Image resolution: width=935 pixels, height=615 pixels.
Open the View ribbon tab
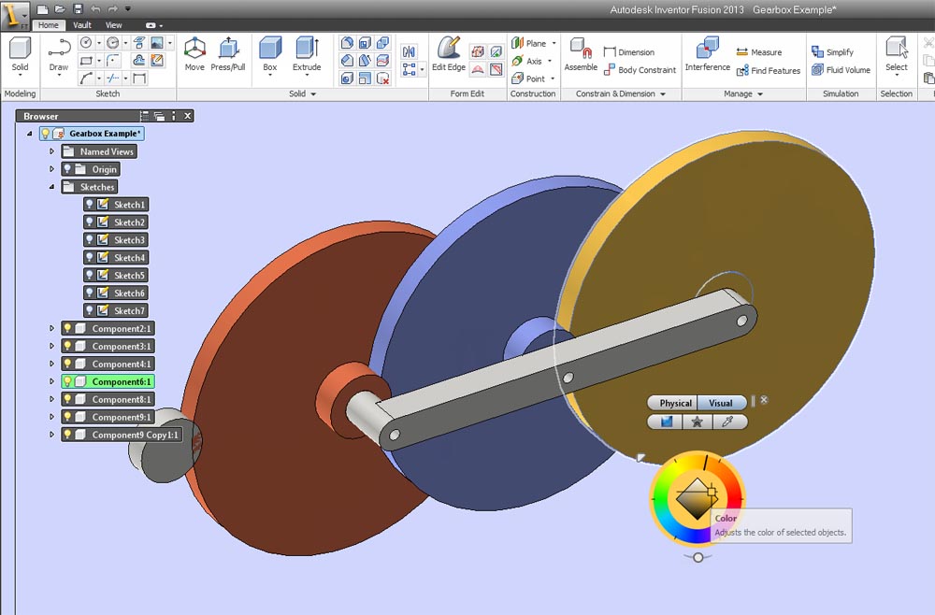(x=113, y=25)
